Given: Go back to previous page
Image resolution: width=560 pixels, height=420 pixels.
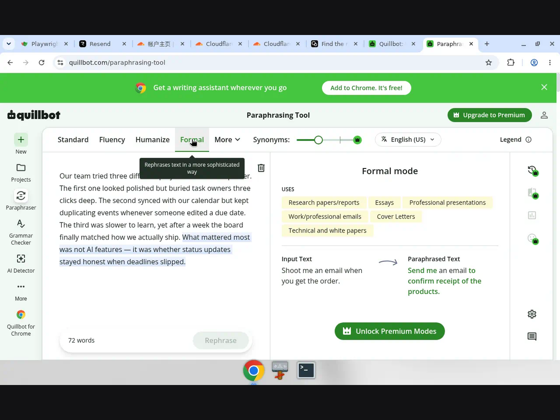Looking at the screenshot, I should tap(10, 63).
